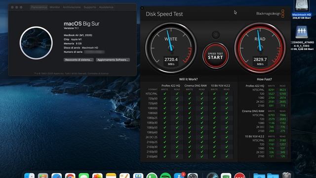Click the Blackmagicdesign logo
Screen dimensions: 316x178
270,13
